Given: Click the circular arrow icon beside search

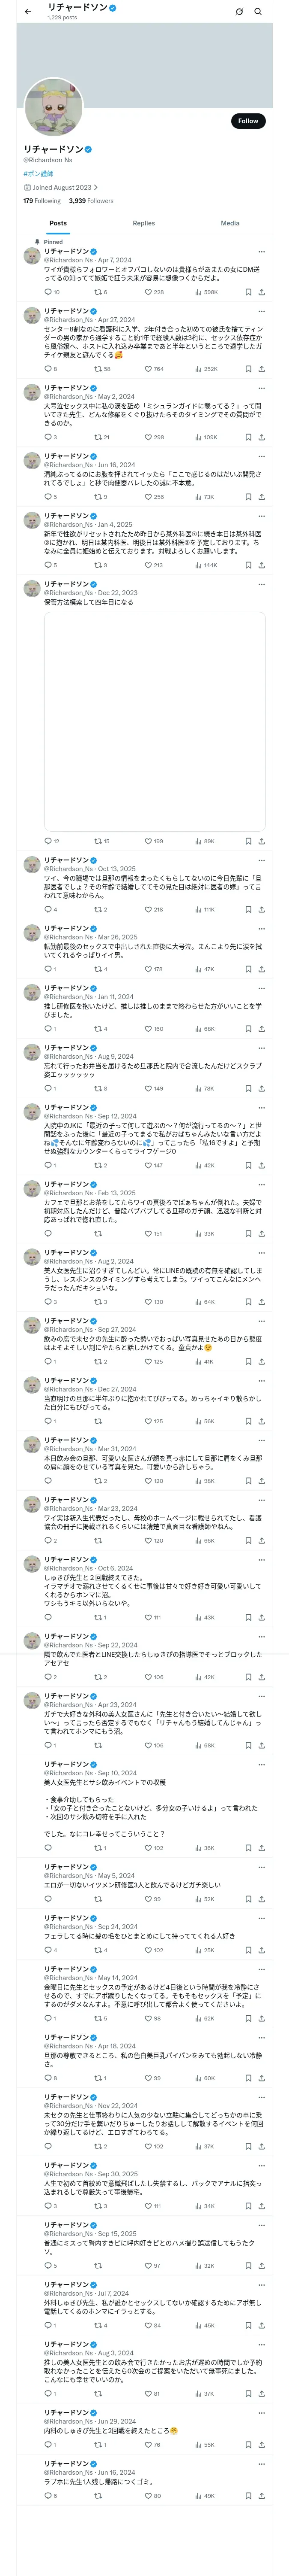Looking at the screenshot, I should 239,12.
